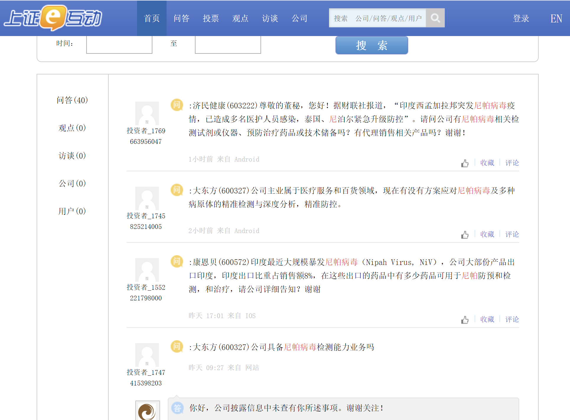Image resolution: width=570 pixels, height=420 pixels.
Task: Select 访谈 from the top menu
Action: pos(270,18)
